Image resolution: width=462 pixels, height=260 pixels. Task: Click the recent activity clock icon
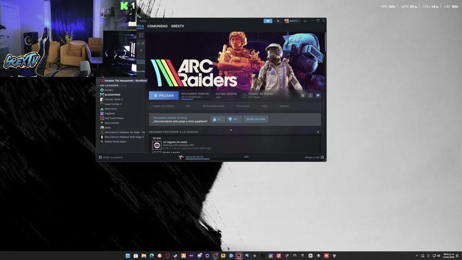point(138,43)
